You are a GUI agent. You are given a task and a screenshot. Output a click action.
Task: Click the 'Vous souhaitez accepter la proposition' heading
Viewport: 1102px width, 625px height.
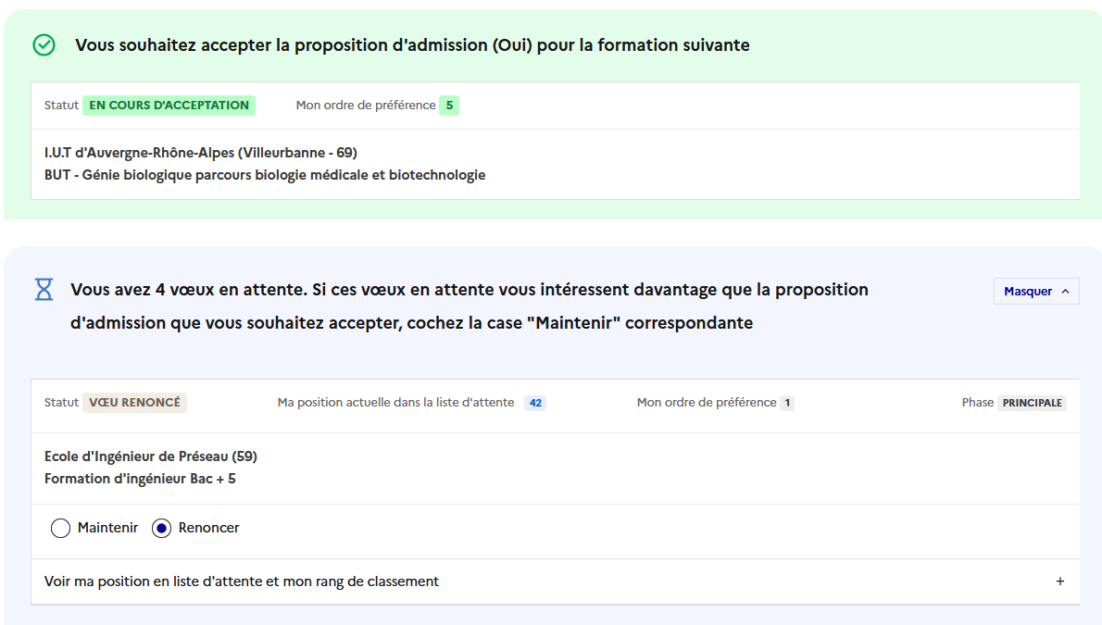[412, 45]
